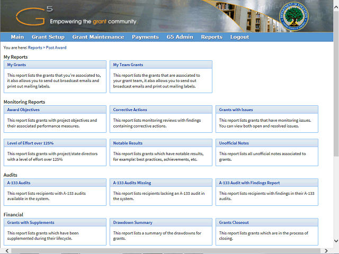Click the 'My Reports' section heading
Screen dimensions: 339x254
coord(15,57)
